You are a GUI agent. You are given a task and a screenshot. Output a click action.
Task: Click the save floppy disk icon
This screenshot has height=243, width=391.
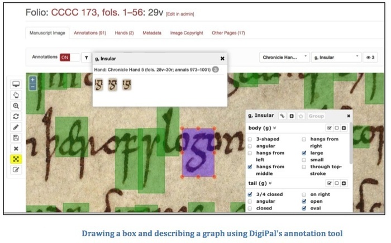pos(16,137)
